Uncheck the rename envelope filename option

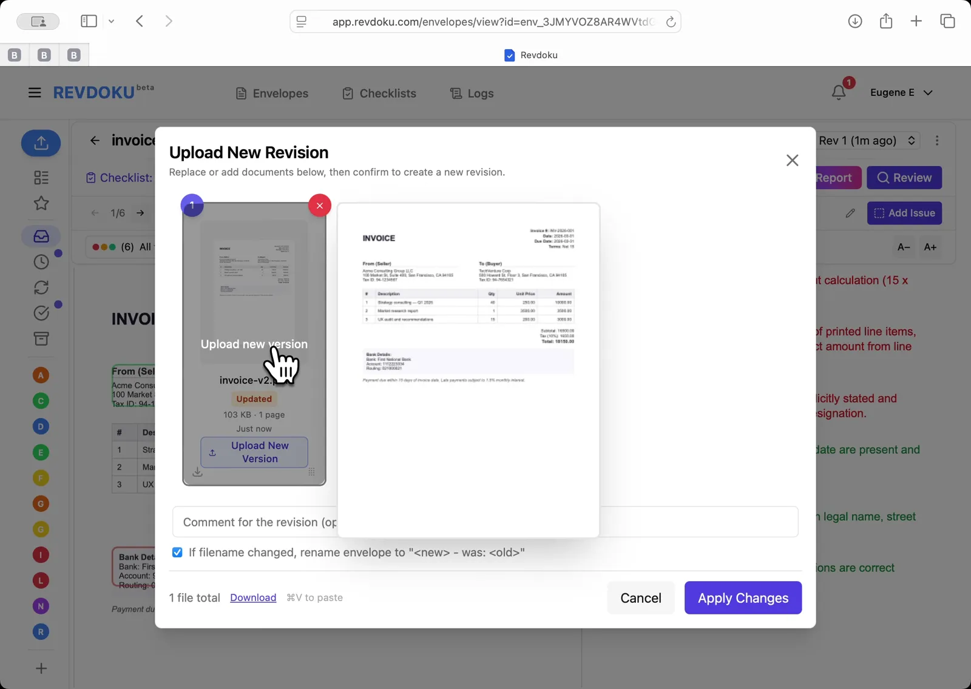(177, 552)
